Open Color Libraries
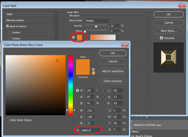This screenshot has height=137, width=188. tap(113, 81)
